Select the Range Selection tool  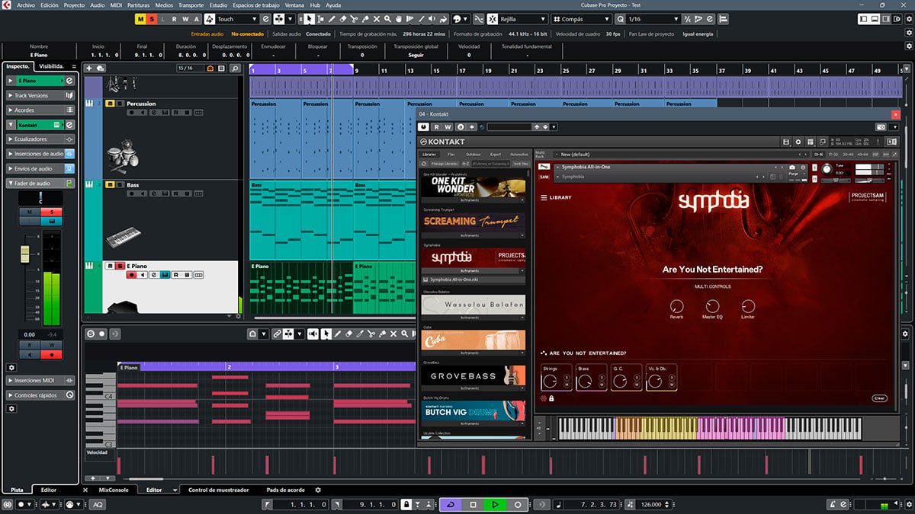(x=321, y=19)
